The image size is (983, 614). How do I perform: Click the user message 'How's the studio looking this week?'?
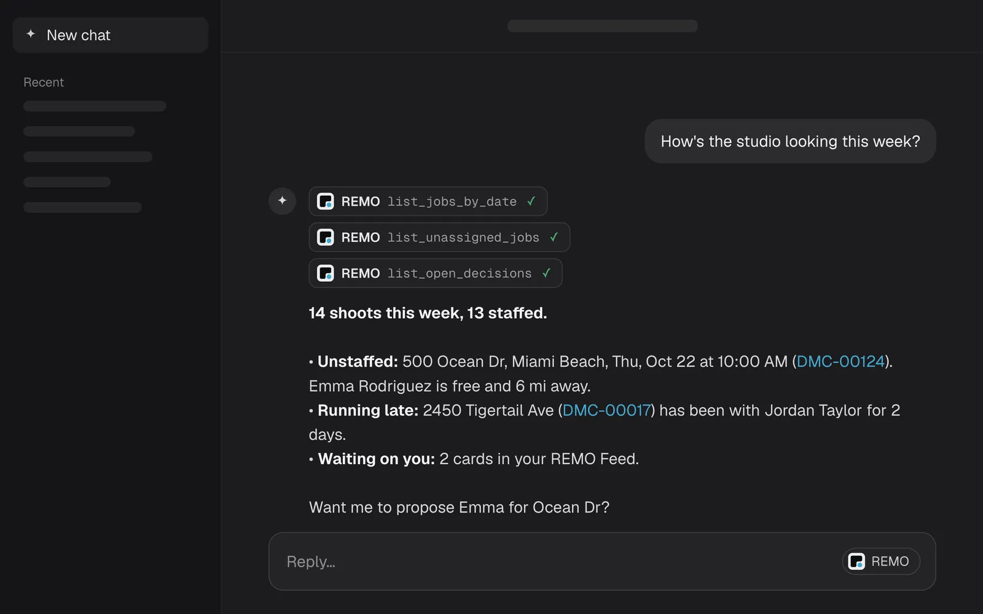pyautogui.click(x=790, y=141)
